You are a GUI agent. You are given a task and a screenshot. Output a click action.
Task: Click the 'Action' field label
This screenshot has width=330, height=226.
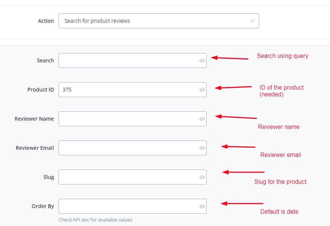pyautogui.click(x=46, y=21)
